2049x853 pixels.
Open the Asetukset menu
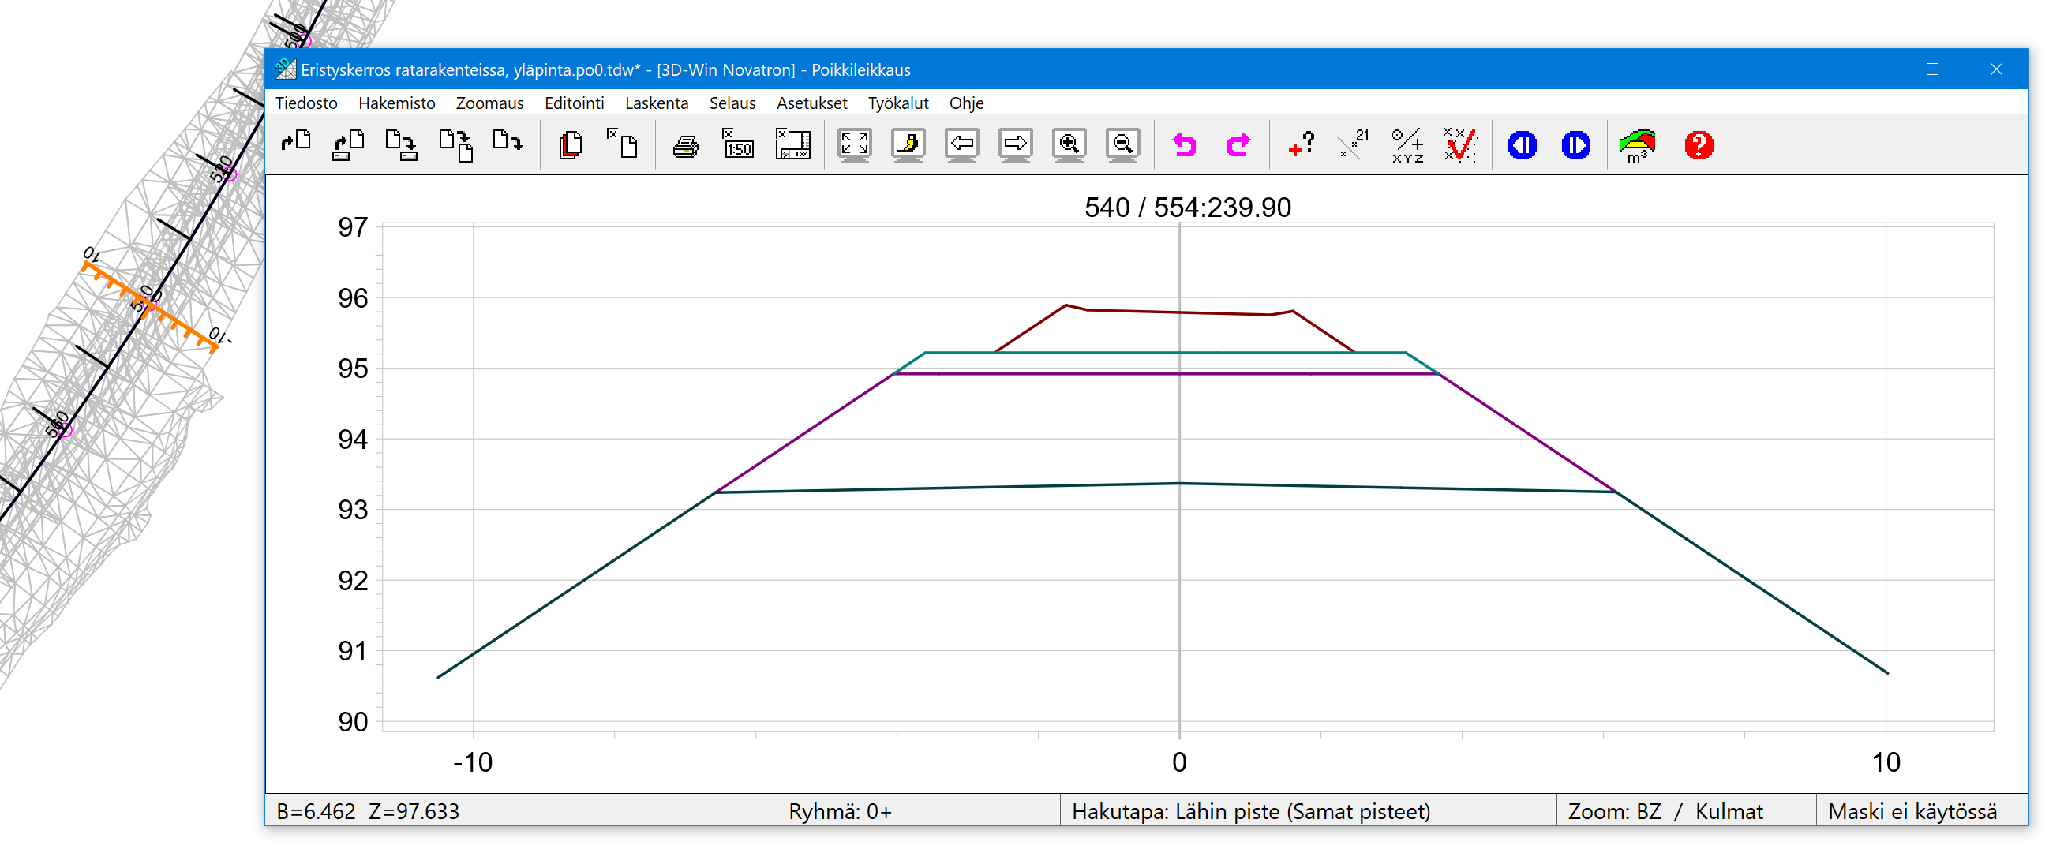(811, 103)
